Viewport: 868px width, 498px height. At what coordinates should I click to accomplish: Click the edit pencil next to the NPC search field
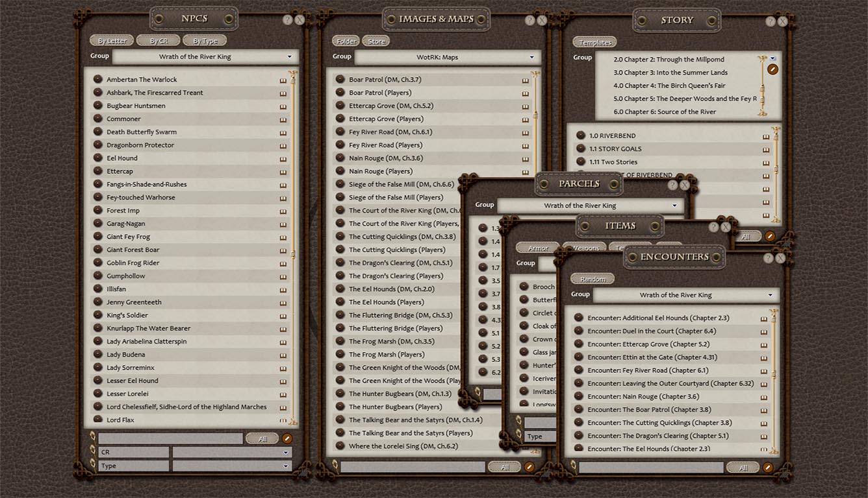288,438
